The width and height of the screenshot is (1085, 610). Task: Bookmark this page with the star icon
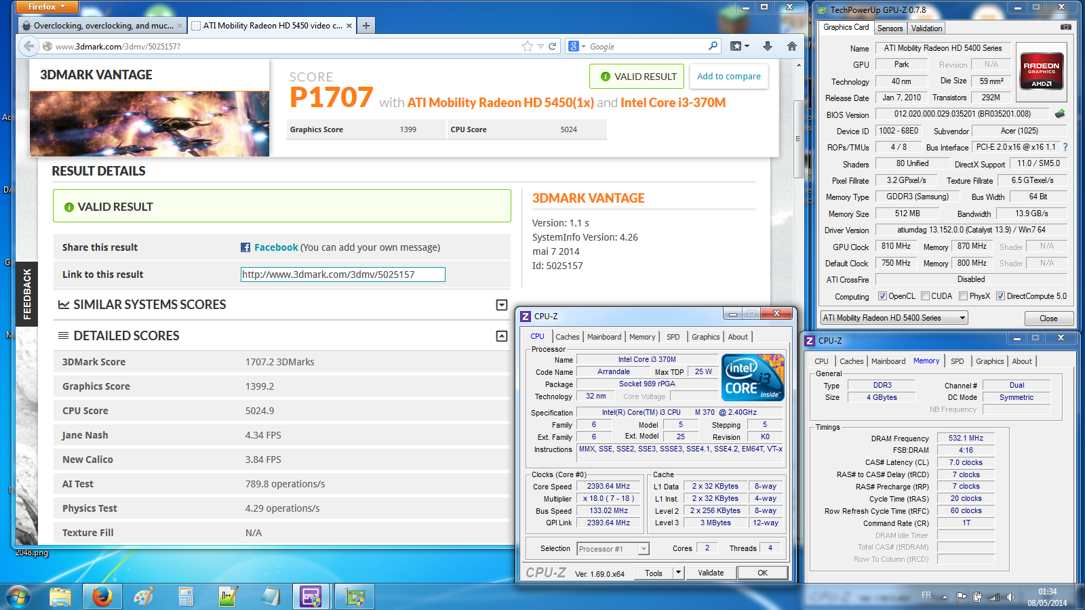click(528, 46)
